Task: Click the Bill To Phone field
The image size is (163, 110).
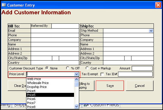Action: pos(55,35)
